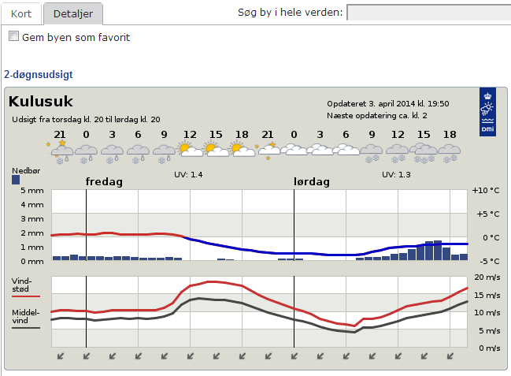The image size is (511, 376).
Task: Click the sleet icon under Friday hour 3
Action: (112, 153)
